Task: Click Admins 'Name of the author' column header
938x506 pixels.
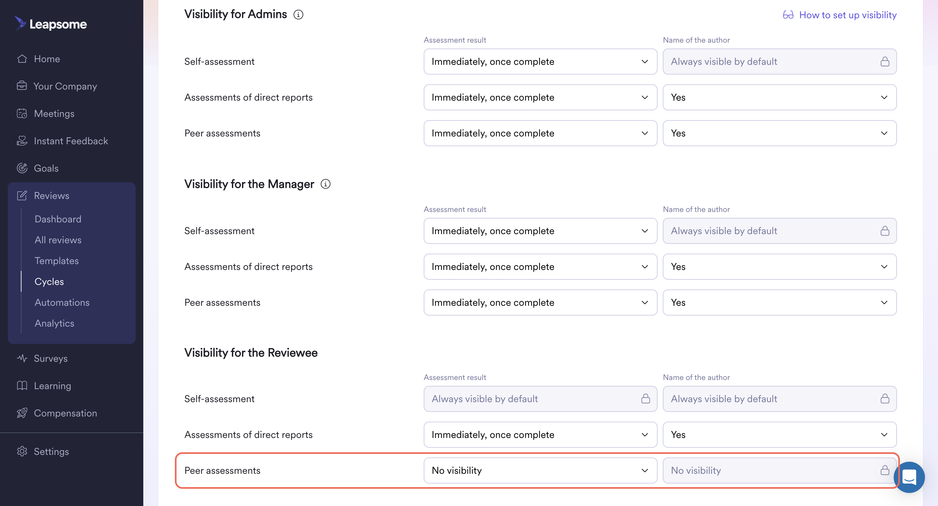Action: (696, 40)
